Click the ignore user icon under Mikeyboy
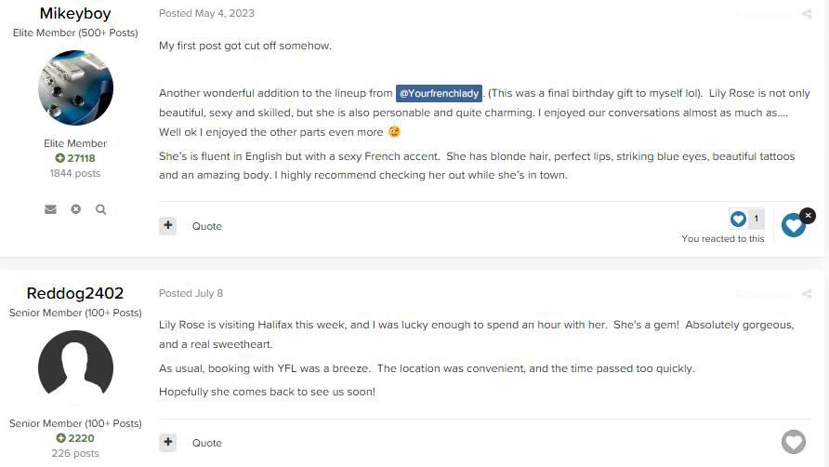The image size is (829, 467). coord(76,209)
